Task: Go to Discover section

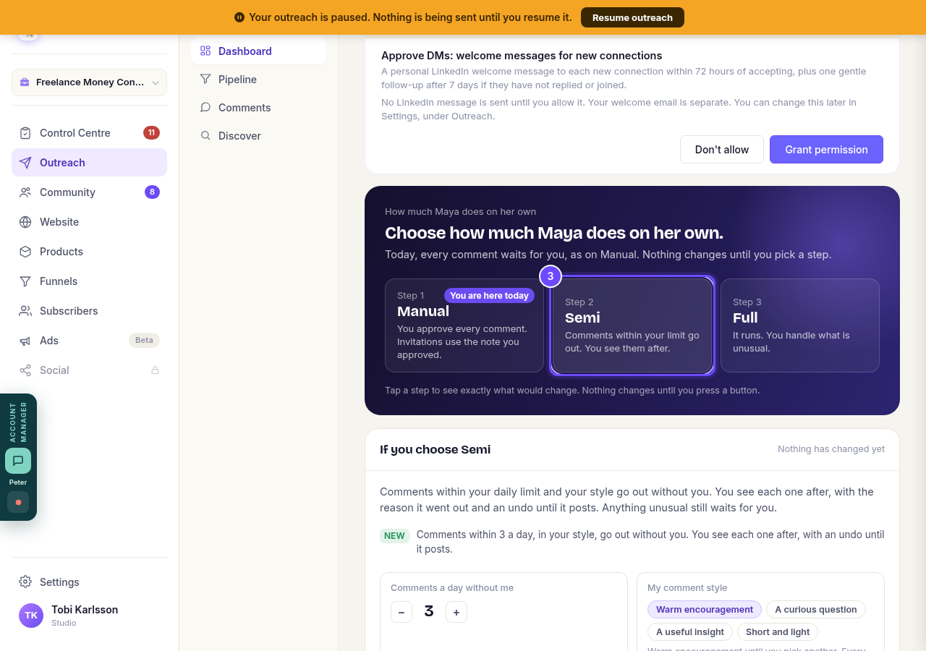Action: [258, 136]
